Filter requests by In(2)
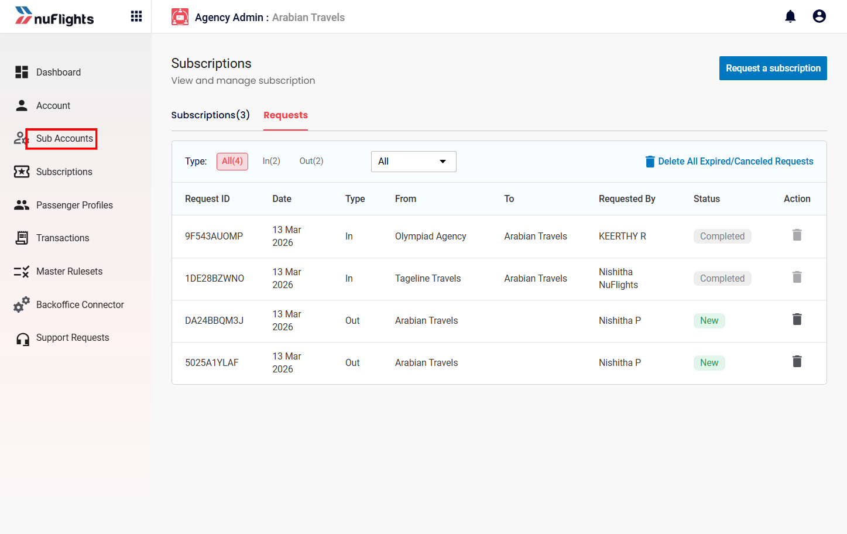The image size is (847, 534). 271,161
